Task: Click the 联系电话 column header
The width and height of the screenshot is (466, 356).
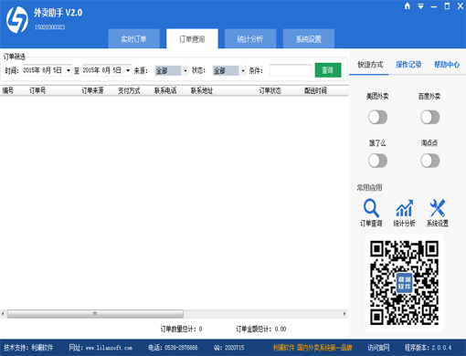Action: click(x=165, y=90)
